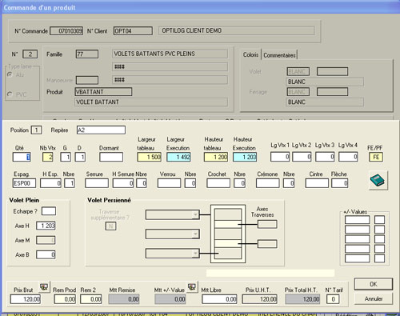Click the Prix Brut price field
The height and width of the screenshot is (316, 400).
pos(26,299)
